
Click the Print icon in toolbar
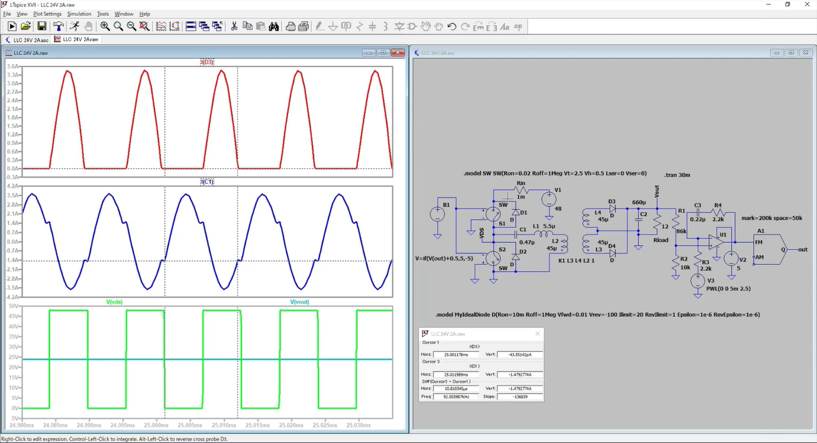pos(290,26)
